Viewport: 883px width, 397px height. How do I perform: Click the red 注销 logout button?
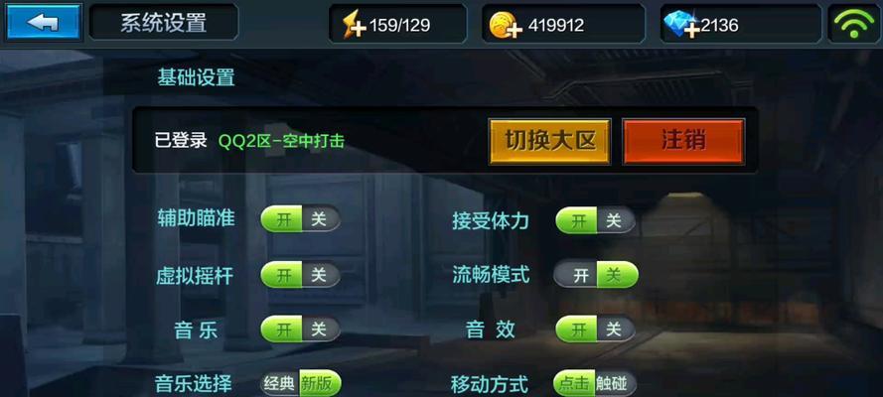pos(683,141)
